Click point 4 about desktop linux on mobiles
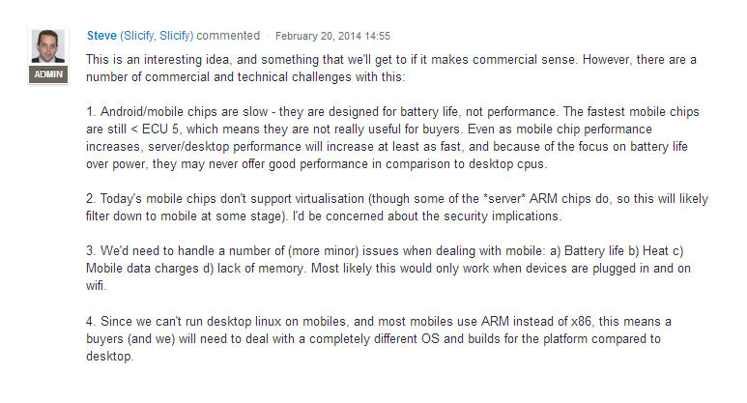The width and height of the screenshot is (747, 403). [x=379, y=338]
